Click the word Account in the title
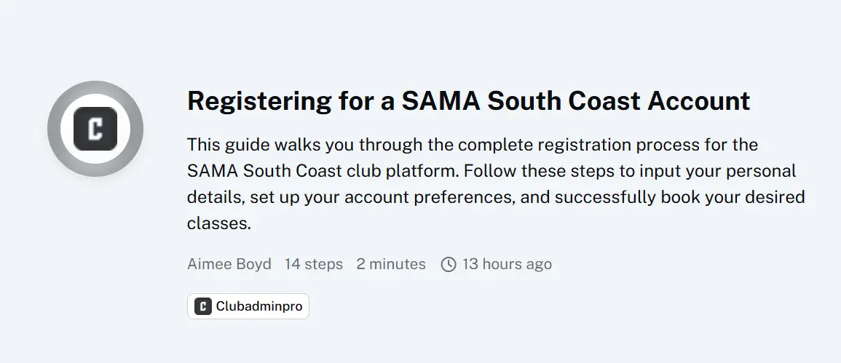This screenshot has height=363, width=841. point(698,101)
